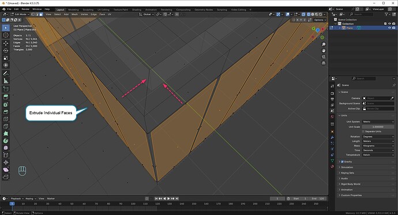
Task: Open the Global transform orientation dropdown
Action: [147, 14]
